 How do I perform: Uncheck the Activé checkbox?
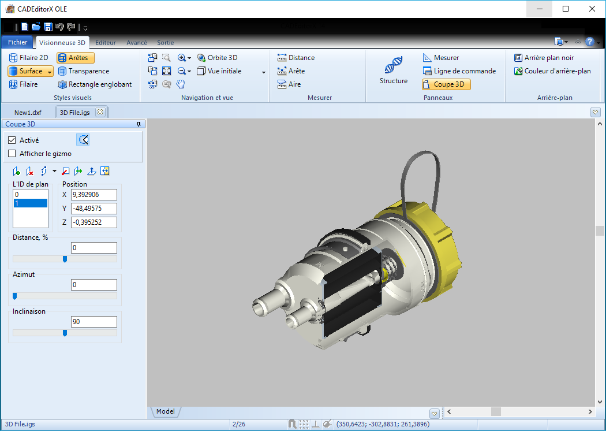point(12,140)
